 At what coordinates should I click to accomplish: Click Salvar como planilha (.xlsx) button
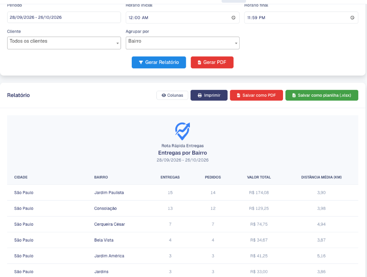322,95
